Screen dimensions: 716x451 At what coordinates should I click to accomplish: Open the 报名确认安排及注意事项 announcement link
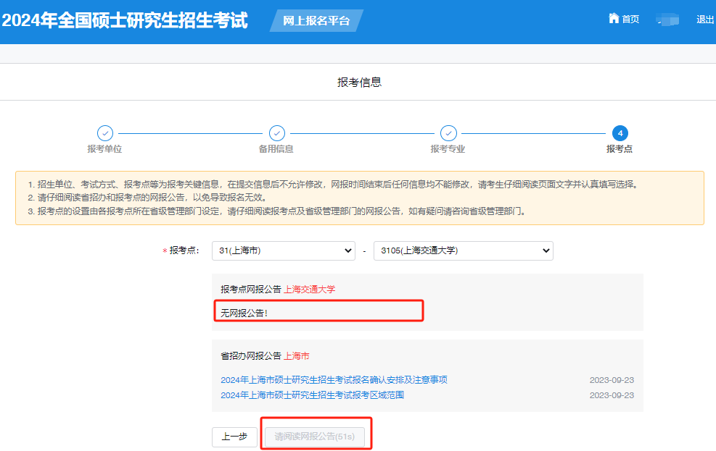coord(334,380)
